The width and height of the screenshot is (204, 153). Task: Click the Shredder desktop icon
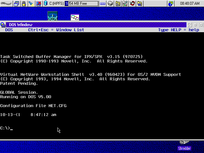point(185,146)
